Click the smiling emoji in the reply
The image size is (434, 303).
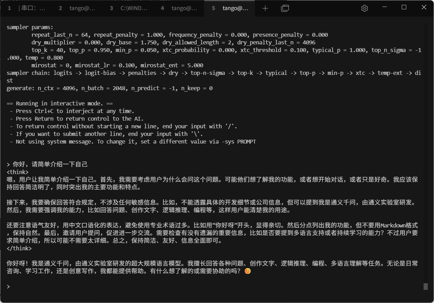(247, 271)
